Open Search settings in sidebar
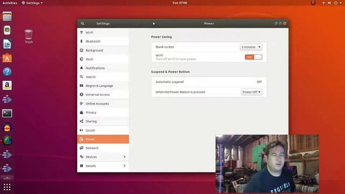 (103, 77)
